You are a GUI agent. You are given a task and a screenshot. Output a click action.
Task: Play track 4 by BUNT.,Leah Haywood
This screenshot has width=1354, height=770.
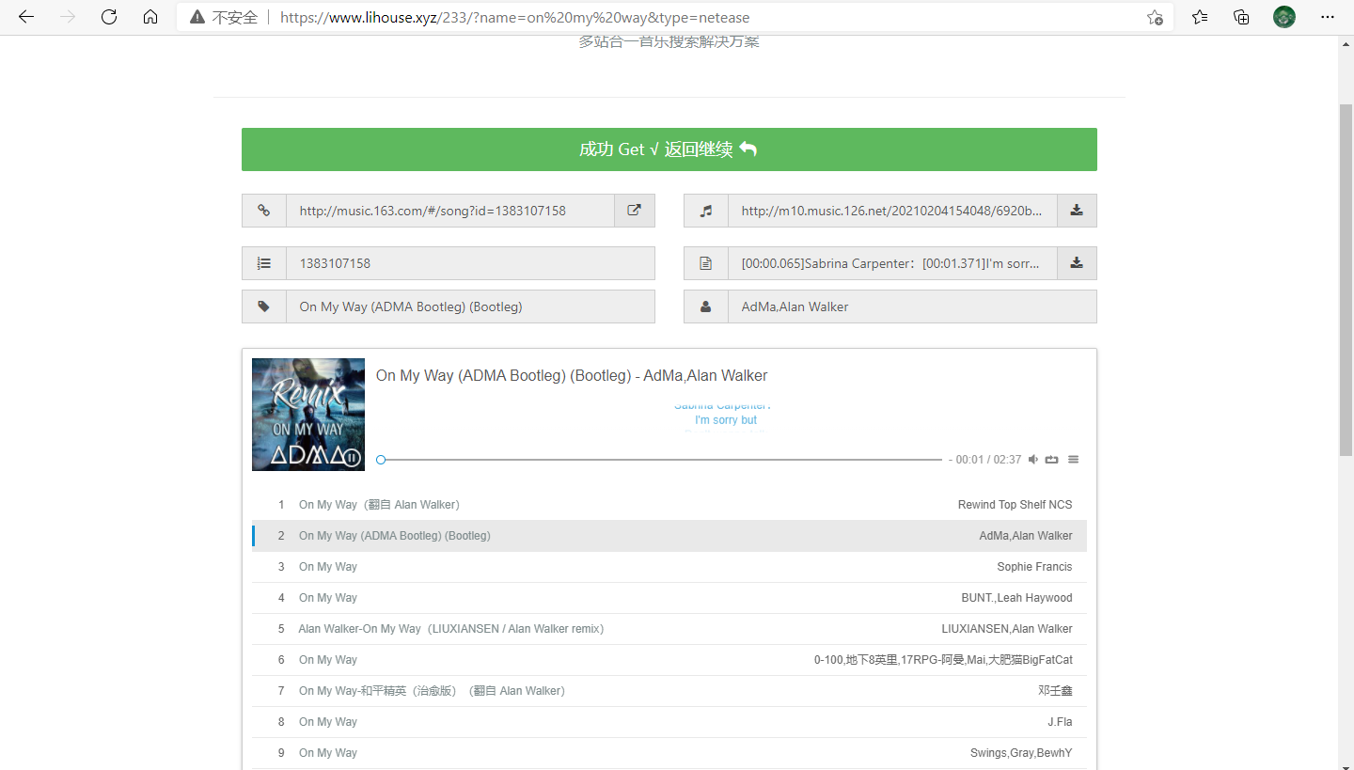669,598
